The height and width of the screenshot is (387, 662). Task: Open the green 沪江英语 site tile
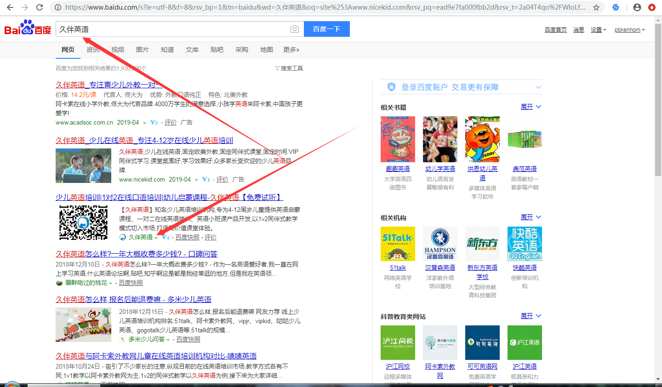click(x=525, y=342)
